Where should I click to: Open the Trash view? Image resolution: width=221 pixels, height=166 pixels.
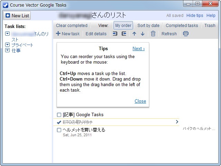210,25
